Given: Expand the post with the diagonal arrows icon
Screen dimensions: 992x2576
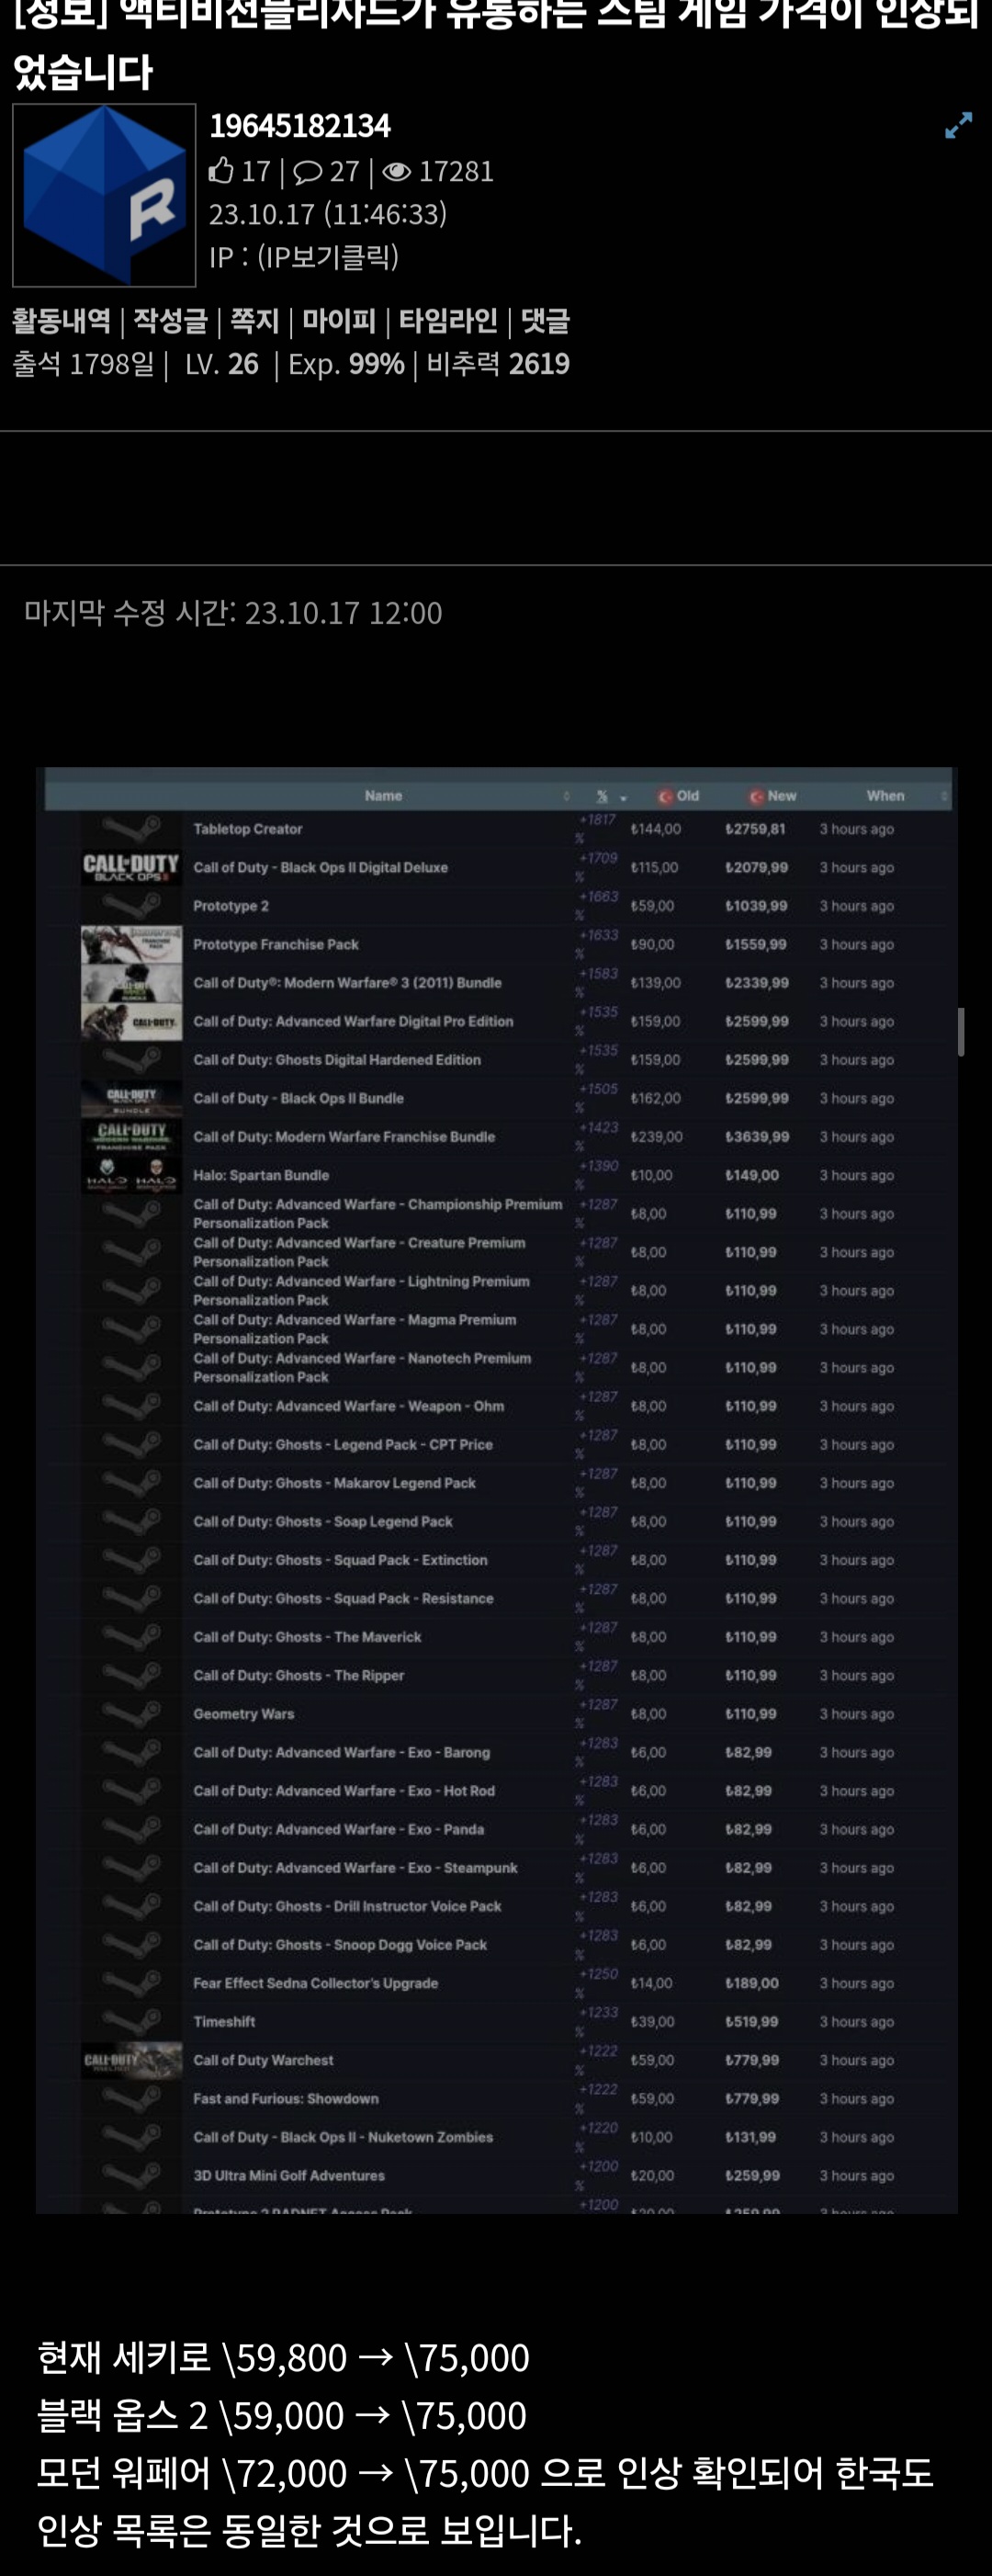Looking at the screenshot, I should (x=958, y=125).
